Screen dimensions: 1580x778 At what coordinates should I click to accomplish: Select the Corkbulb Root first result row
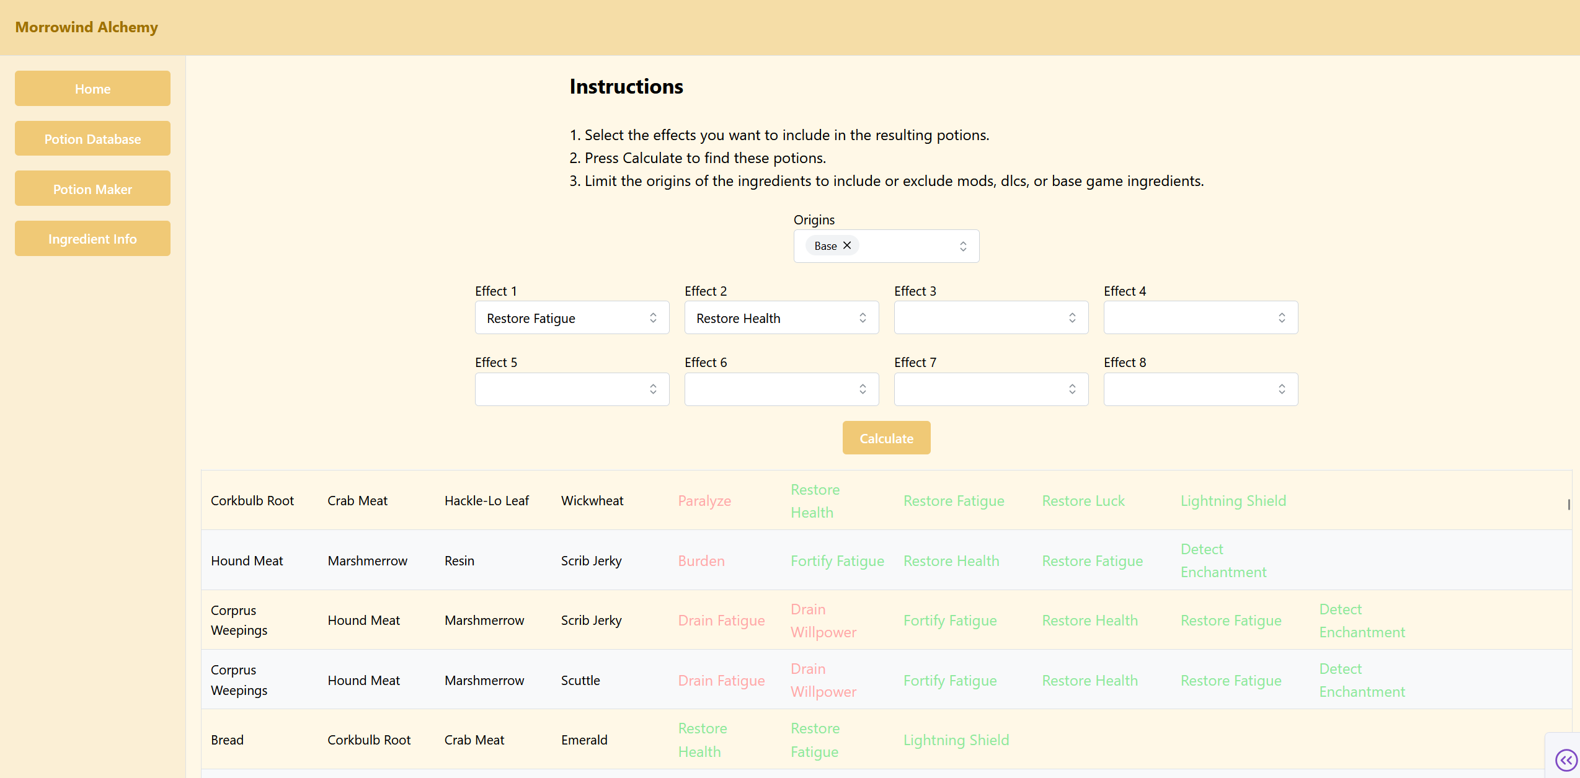252,501
